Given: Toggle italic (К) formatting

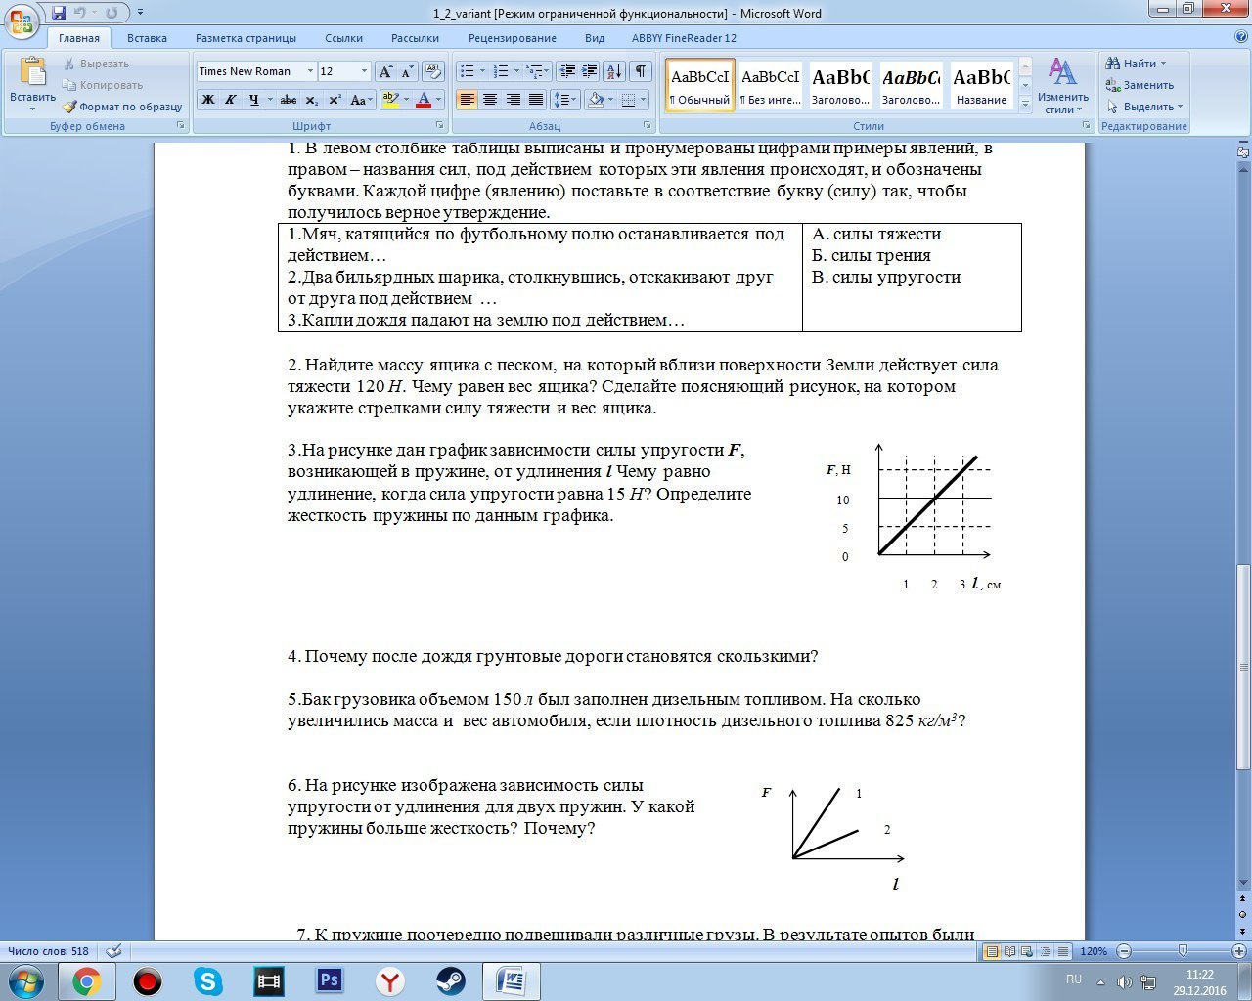Looking at the screenshot, I should click(231, 100).
